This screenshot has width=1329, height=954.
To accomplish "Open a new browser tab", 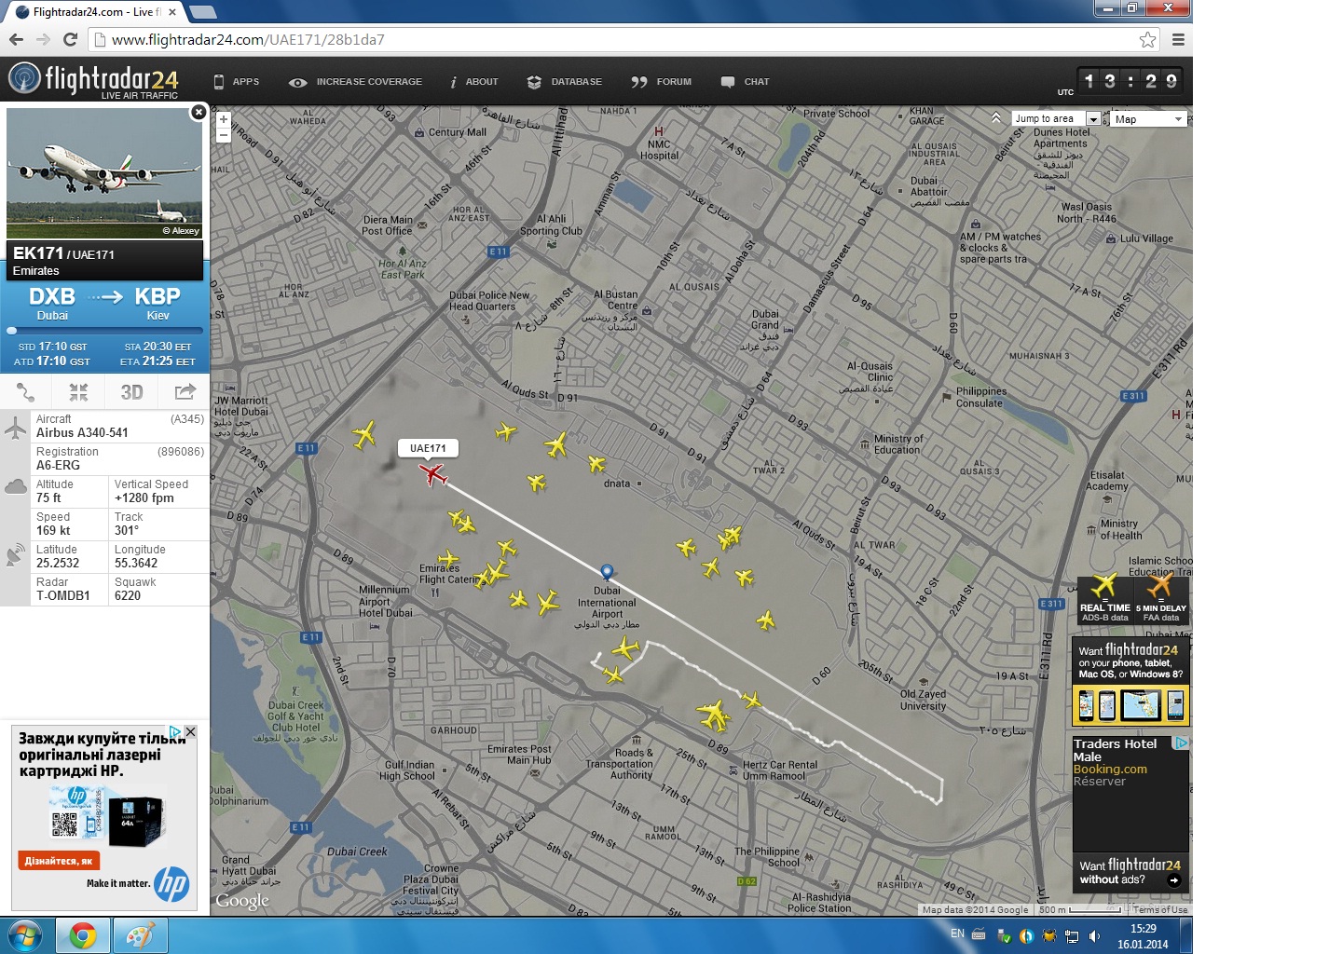I will (x=202, y=12).
